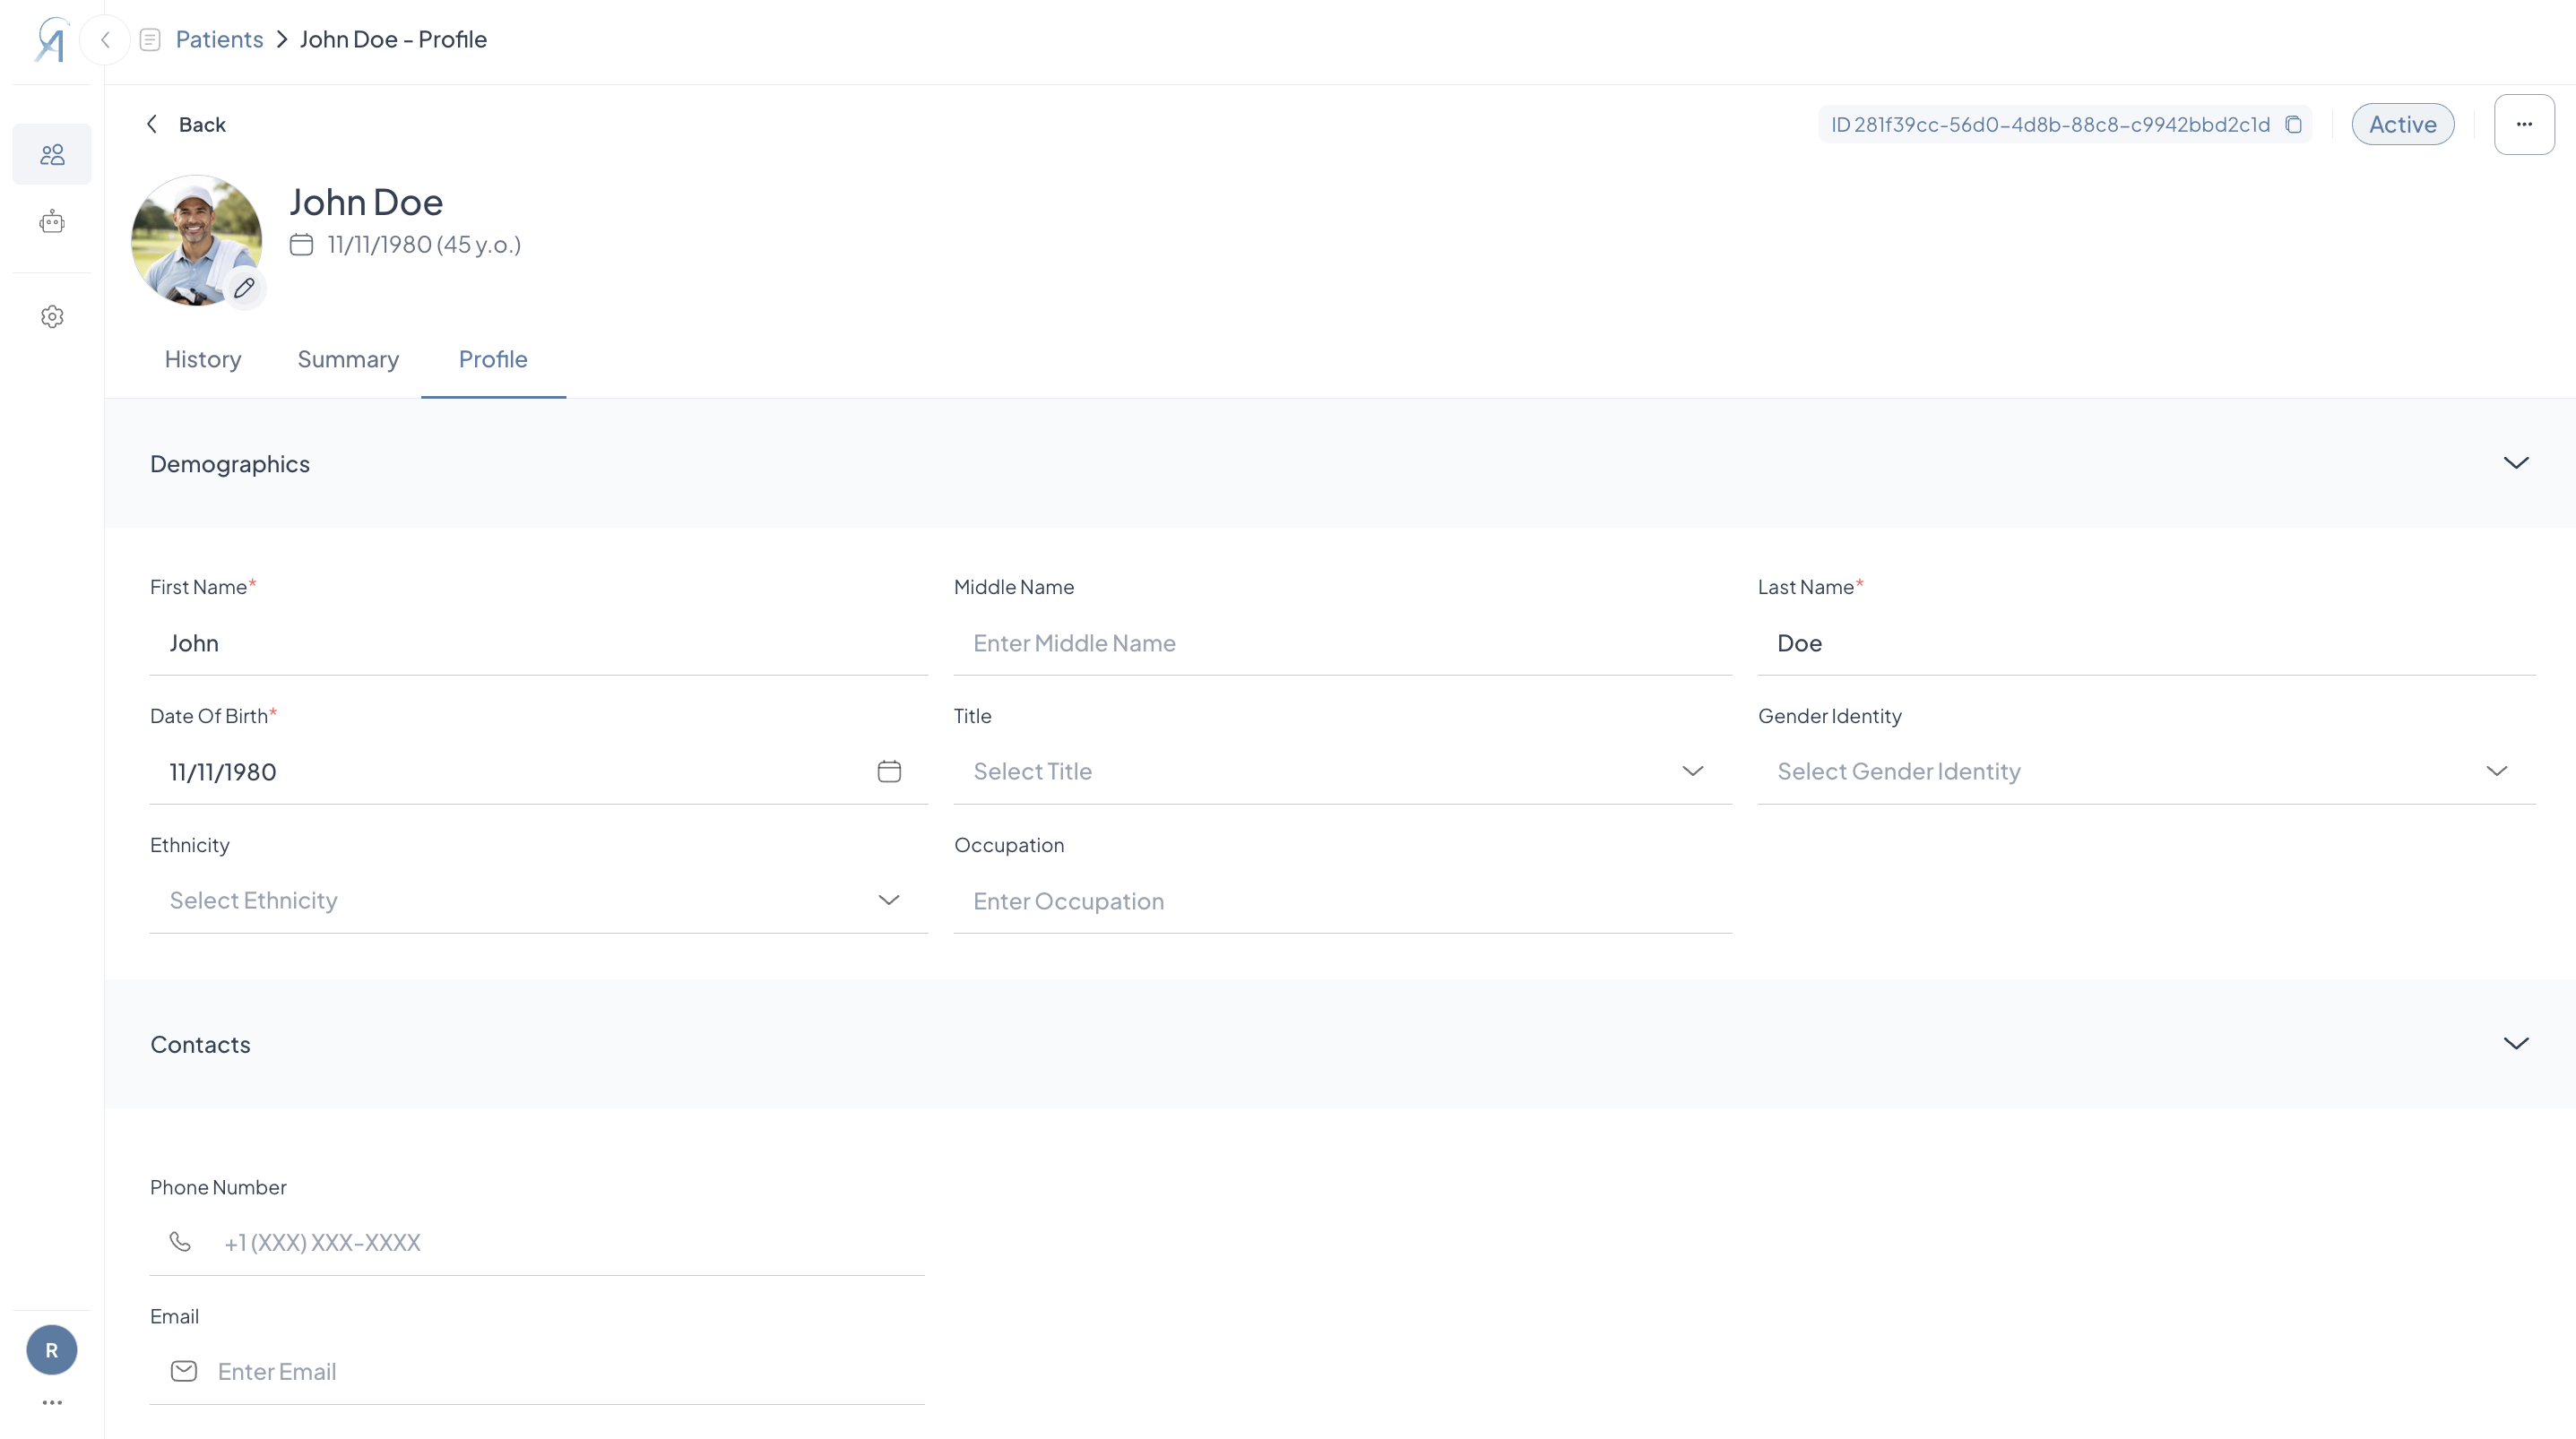Click the collapse sidebar arrow icon
This screenshot has height=1439, width=2576.
pyautogui.click(x=105, y=40)
